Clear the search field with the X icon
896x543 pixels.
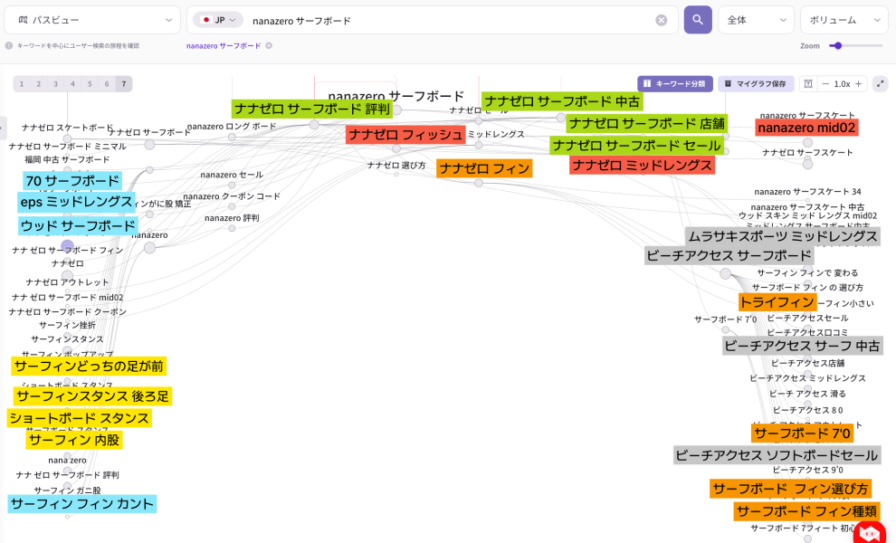pyautogui.click(x=662, y=21)
